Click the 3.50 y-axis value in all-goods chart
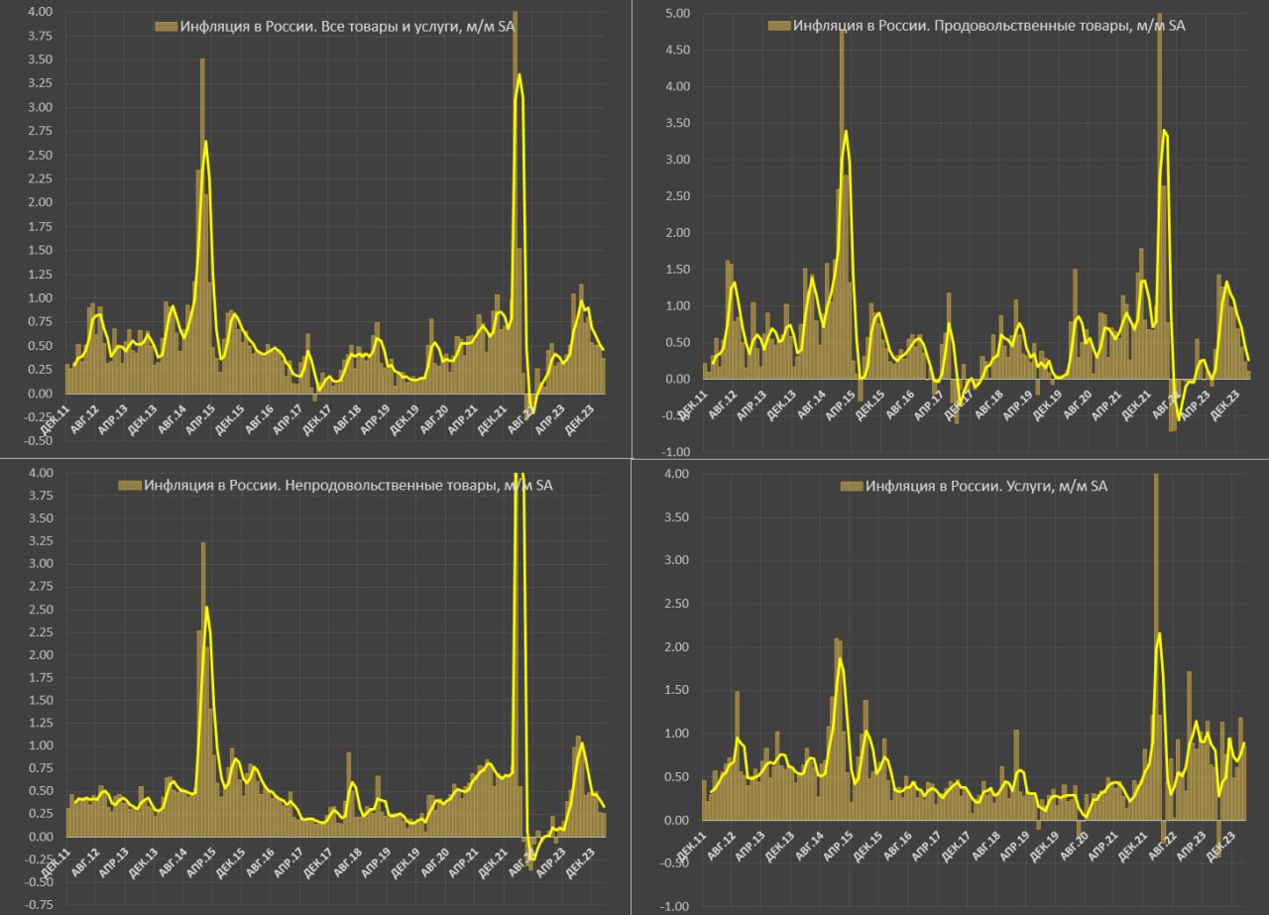 pos(39,60)
